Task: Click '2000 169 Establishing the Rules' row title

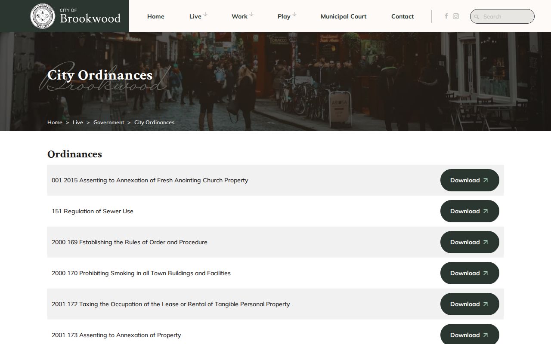Action: 130,242
